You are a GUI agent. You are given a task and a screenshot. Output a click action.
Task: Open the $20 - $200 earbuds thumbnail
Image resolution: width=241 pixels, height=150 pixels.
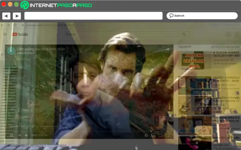point(195,85)
